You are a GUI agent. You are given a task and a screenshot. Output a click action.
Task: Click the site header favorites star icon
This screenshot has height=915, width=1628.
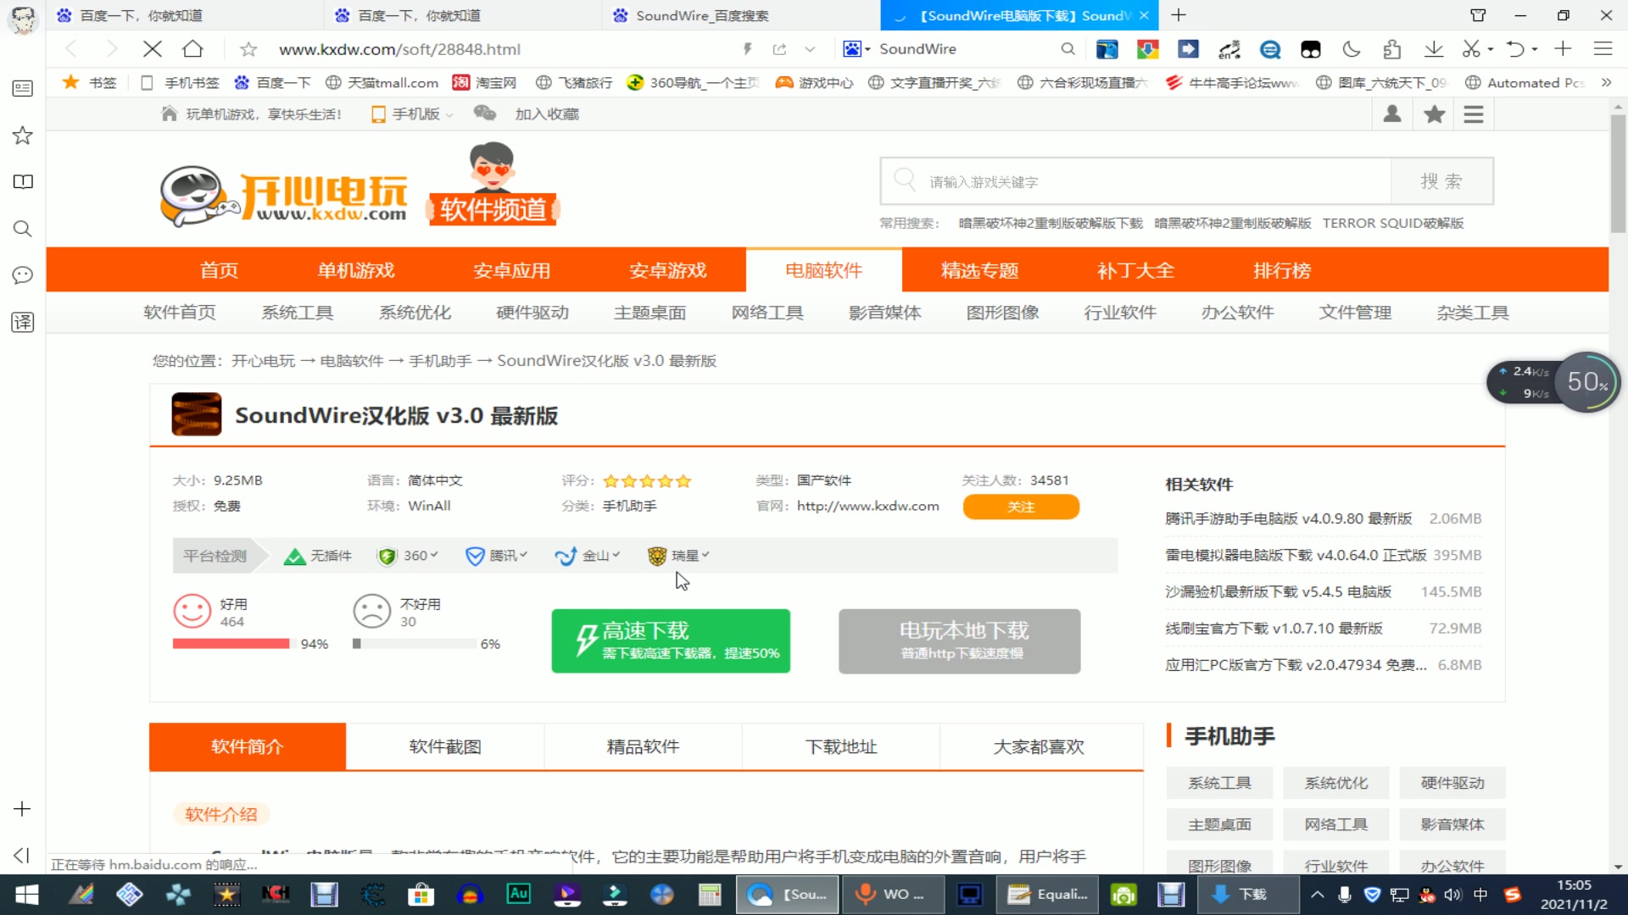[1434, 114]
